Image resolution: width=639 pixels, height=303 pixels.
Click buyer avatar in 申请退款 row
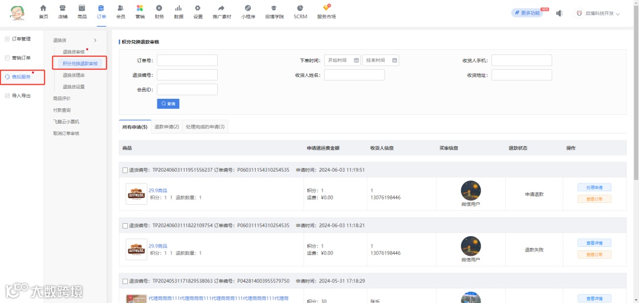(x=471, y=191)
